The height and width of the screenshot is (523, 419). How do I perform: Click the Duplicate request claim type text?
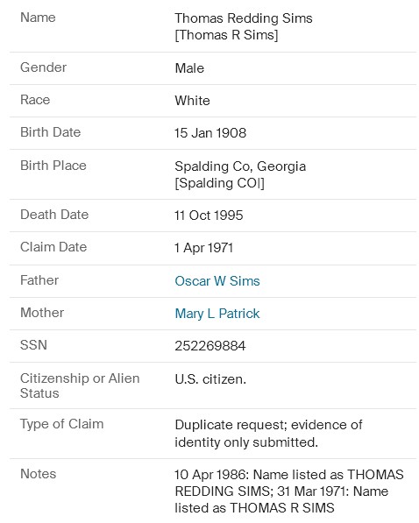point(268,434)
